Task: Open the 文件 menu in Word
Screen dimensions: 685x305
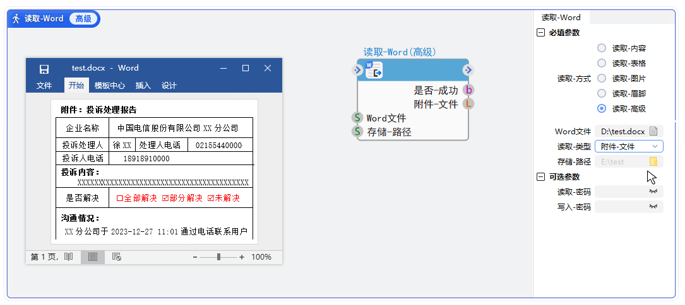Action: pyautogui.click(x=44, y=86)
